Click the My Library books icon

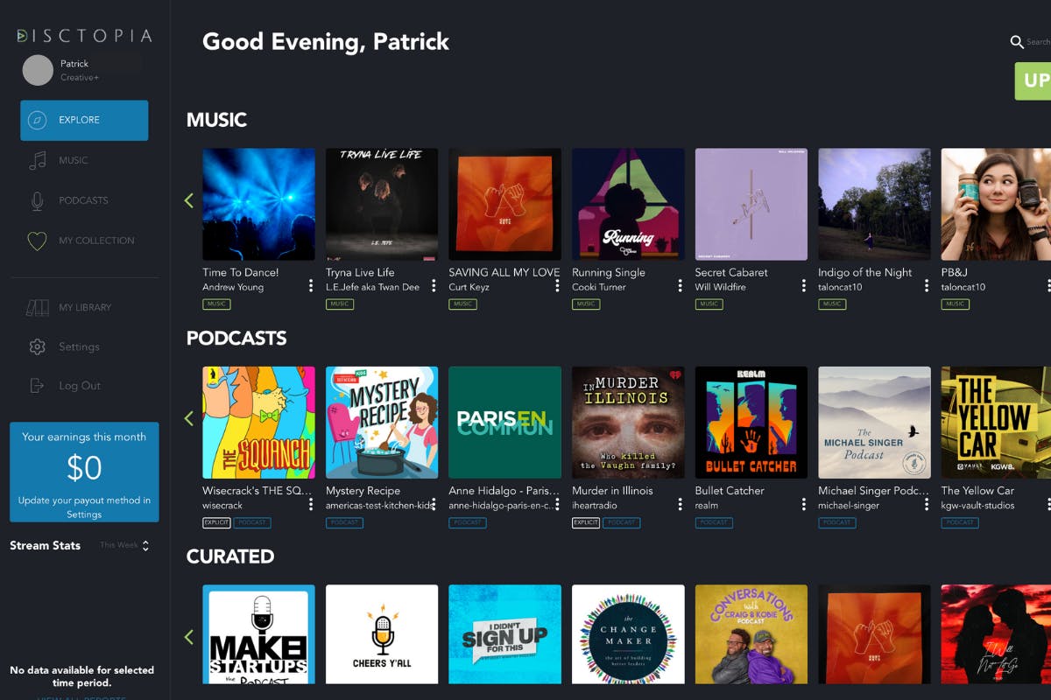click(x=37, y=308)
